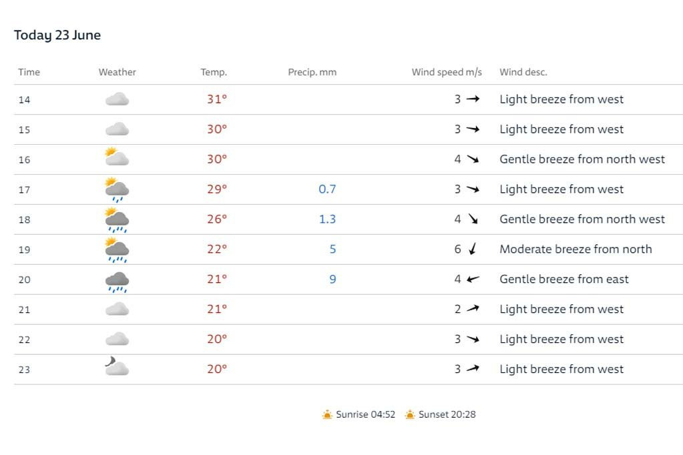Select the 31° temperature value

click(x=217, y=99)
